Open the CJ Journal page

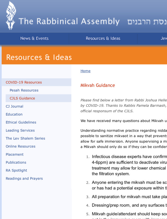click(x=14, y=106)
